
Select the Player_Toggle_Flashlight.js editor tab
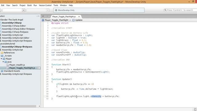[64, 16]
